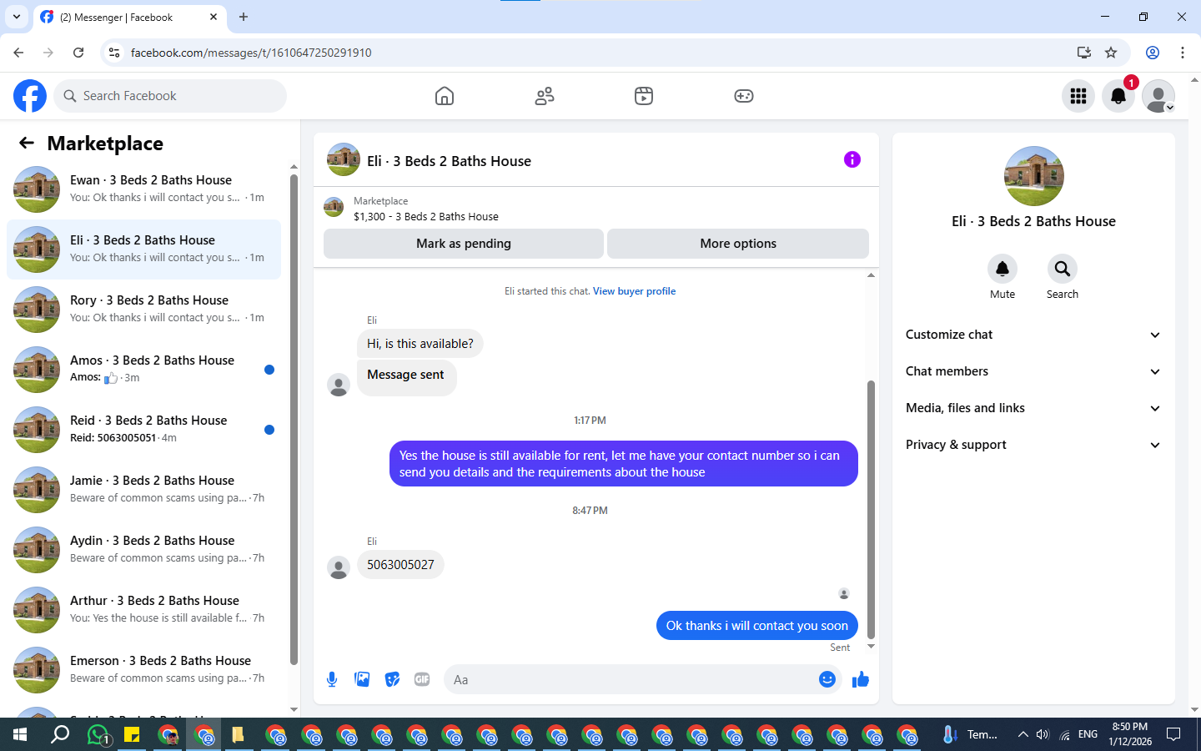This screenshot has height=751, width=1201.
Task: Follow the View buyer profile link
Action: click(x=634, y=291)
